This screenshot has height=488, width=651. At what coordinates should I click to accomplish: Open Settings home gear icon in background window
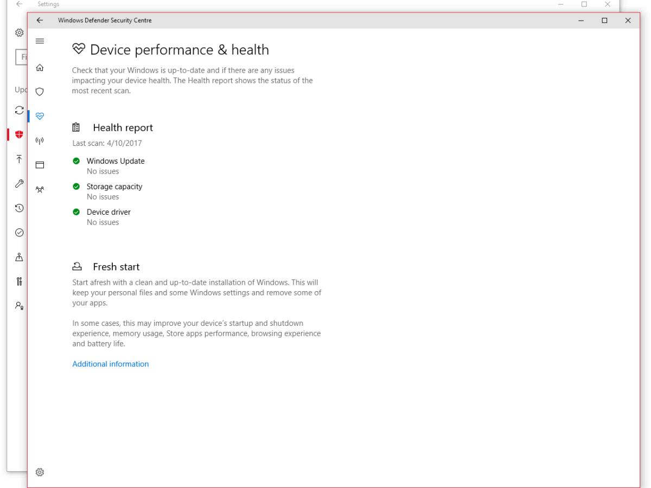pos(20,33)
